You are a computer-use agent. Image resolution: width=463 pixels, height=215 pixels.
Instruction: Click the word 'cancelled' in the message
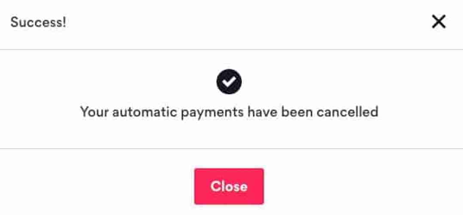[347, 112]
